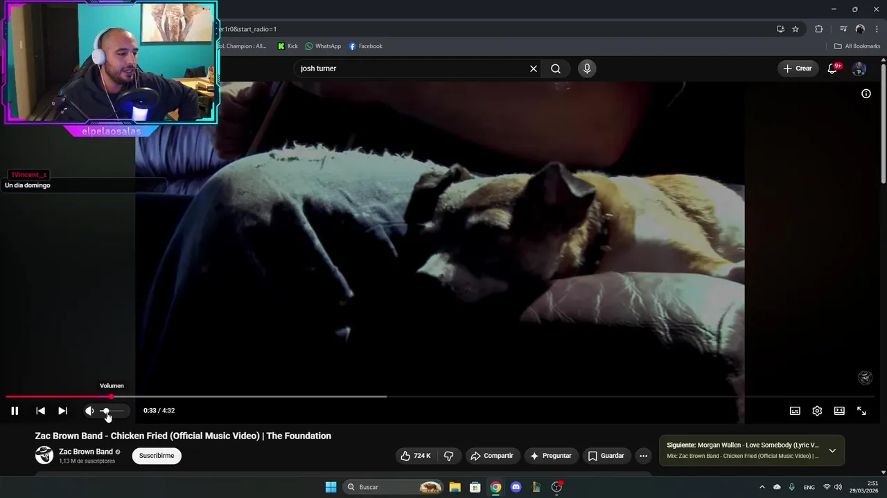
Task: Go to the previous video
Action: click(40, 411)
